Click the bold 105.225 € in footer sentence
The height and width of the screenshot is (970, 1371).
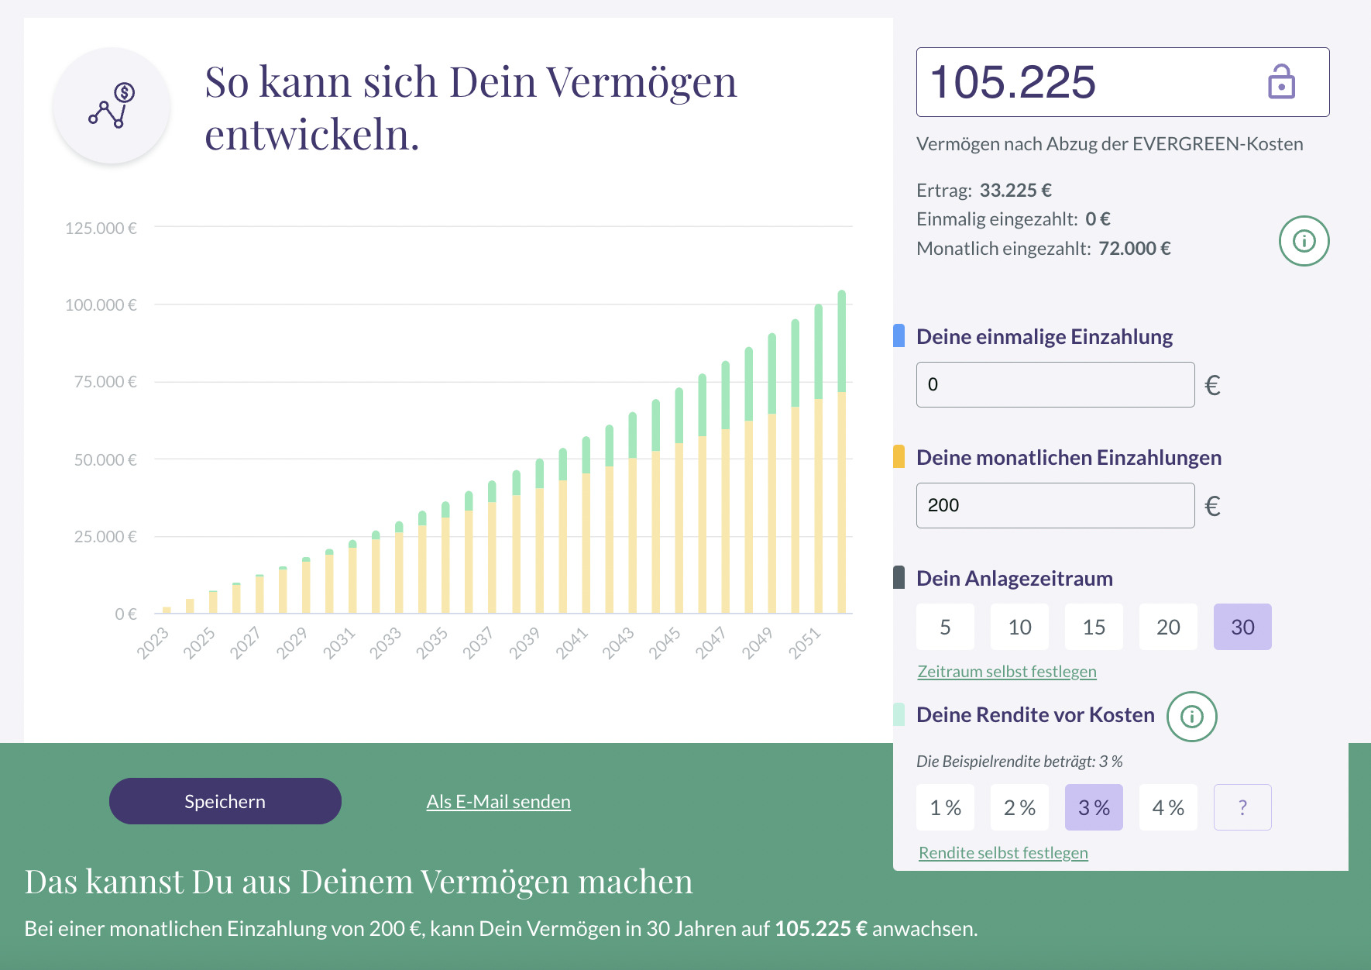point(821,928)
